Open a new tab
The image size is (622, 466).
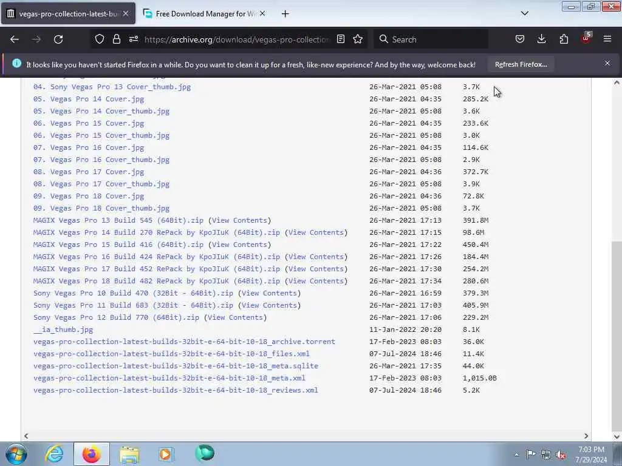coord(285,14)
